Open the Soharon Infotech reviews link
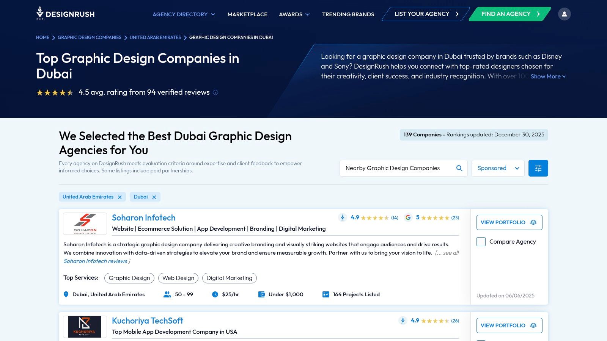Viewport: 607px width, 341px height. click(x=95, y=261)
